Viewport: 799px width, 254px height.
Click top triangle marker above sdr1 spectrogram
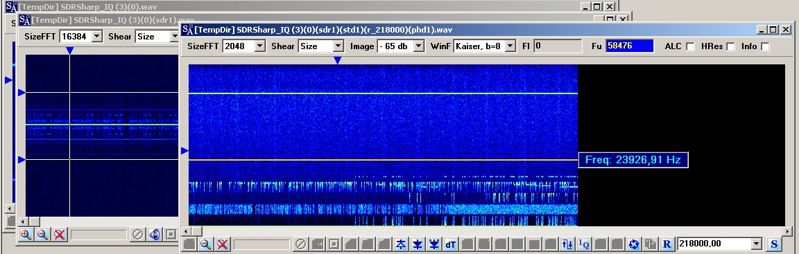click(x=70, y=51)
